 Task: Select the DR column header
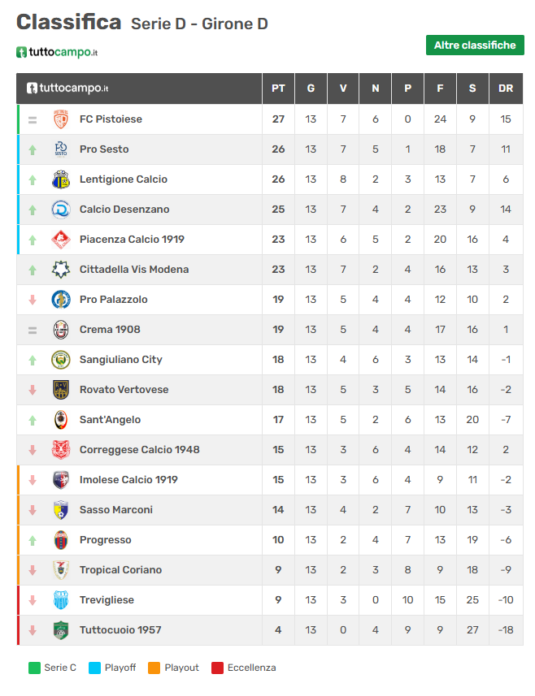click(x=506, y=89)
